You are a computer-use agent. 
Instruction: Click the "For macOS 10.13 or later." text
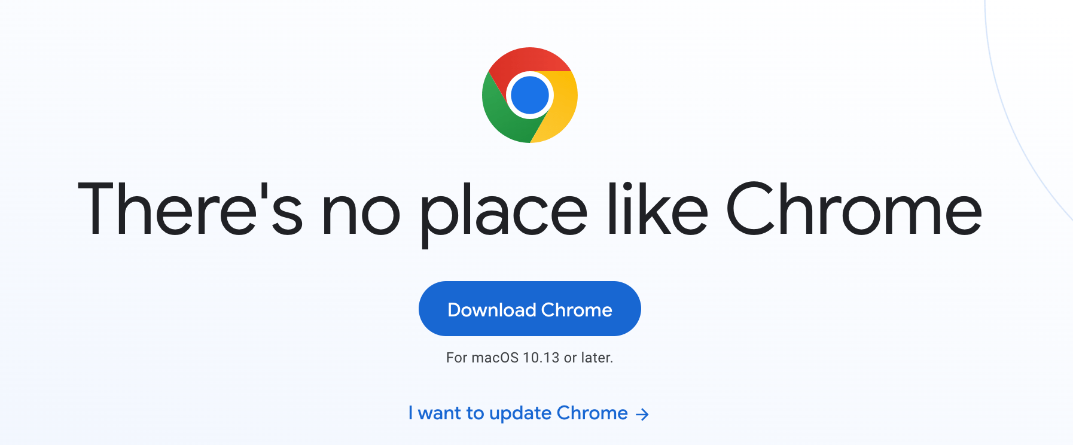tap(530, 358)
